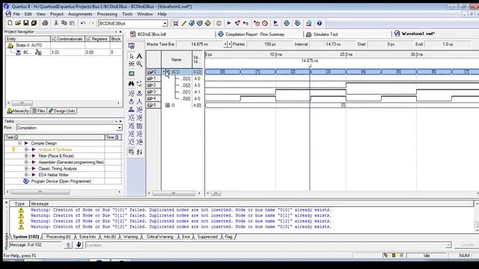Image resolution: width=479 pixels, height=269 pixels.
Task: Click the Find binoculars icon
Action: [x=132, y=84]
